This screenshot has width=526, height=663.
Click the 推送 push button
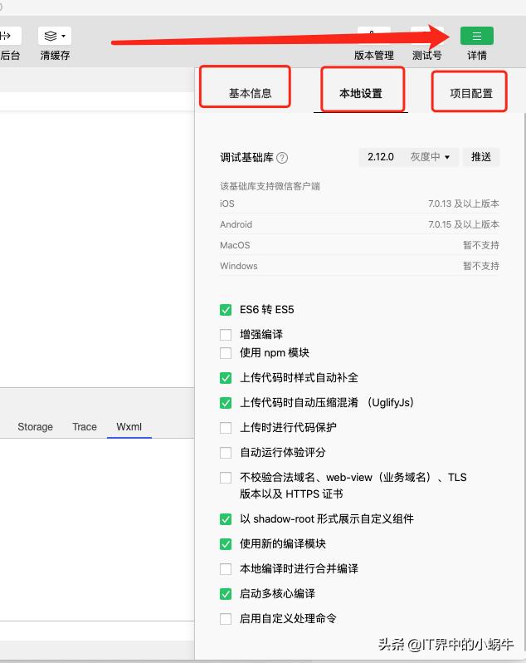pyautogui.click(x=481, y=157)
